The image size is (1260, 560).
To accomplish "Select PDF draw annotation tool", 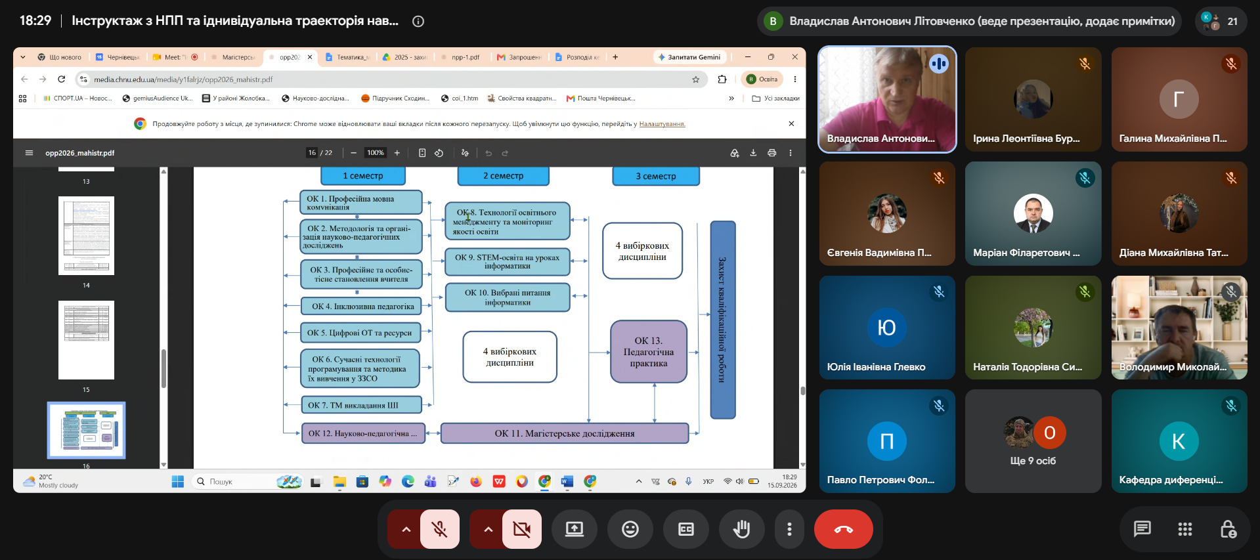I will pos(465,153).
